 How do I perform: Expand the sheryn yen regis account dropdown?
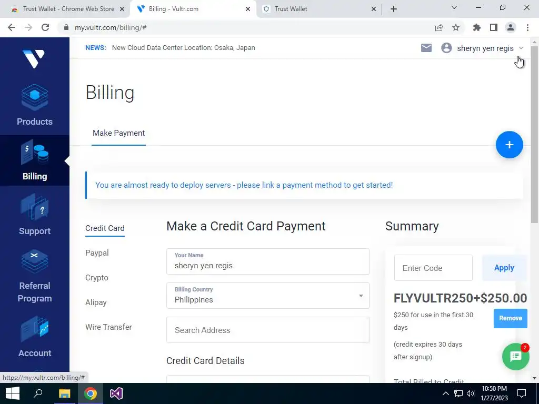click(x=521, y=48)
